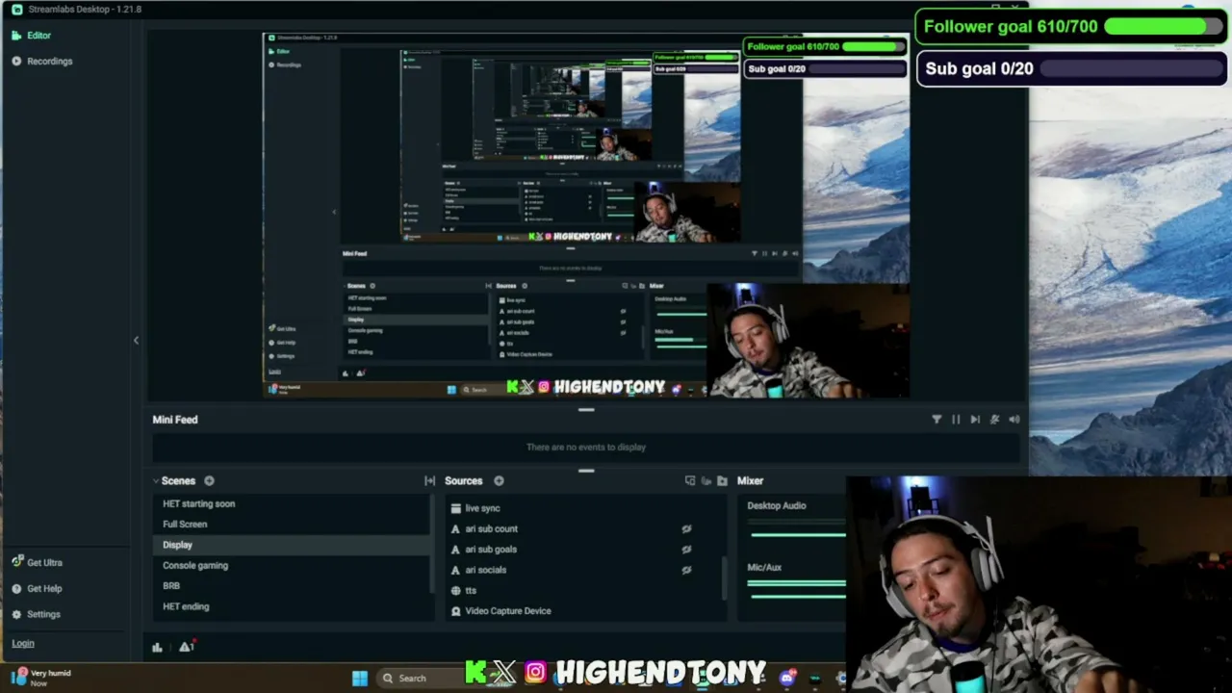Add a new scene with the plus icon
The width and height of the screenshot is (1232, 693).
[209, 480]
